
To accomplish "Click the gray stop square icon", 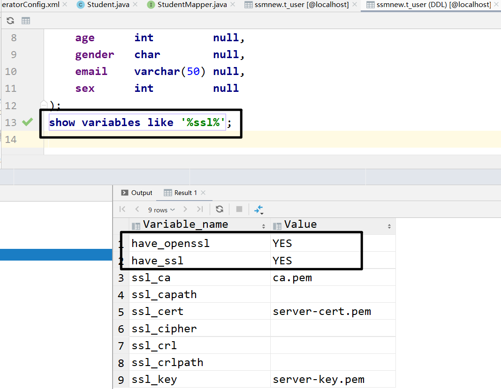I will 239,209.
